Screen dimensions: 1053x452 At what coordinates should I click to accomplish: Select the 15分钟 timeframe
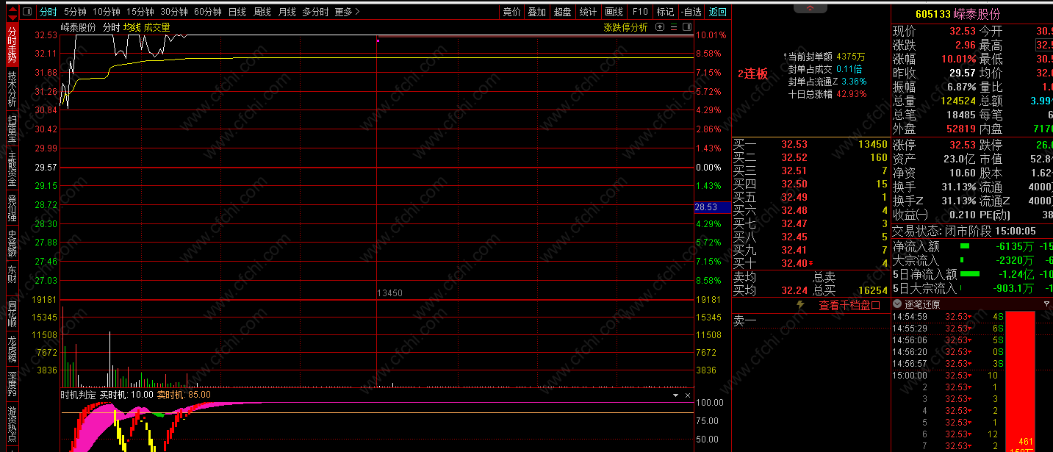coord(140,12)
